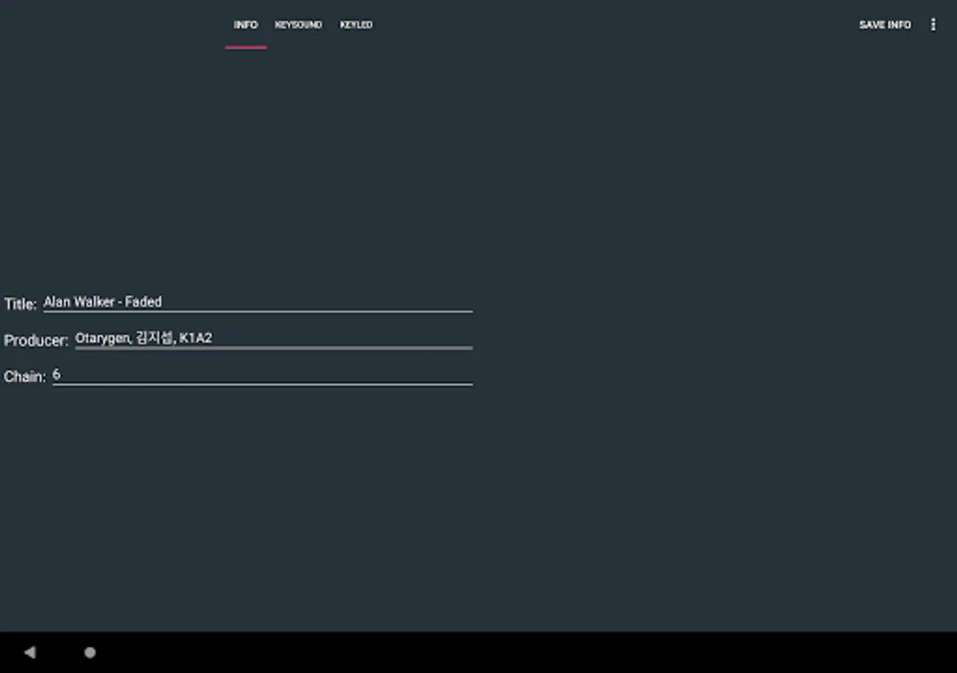Image resolution: width=957 pixels, height=673 pixels.
Task: Select the 'Producer:' label
Action: coord(36,340)
